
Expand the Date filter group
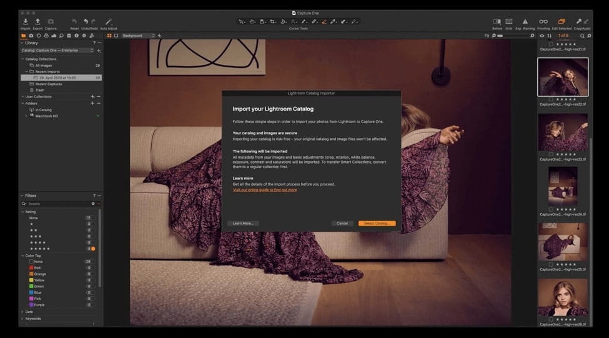click(x=22, y=312)
